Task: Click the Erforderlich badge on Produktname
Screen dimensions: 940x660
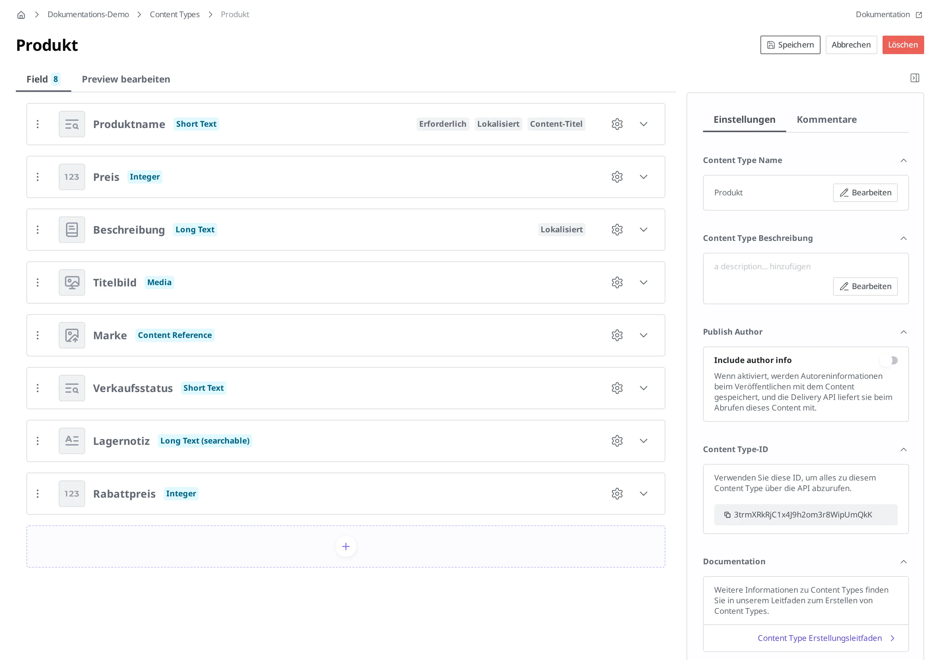Action: click(x=443, y=124)
